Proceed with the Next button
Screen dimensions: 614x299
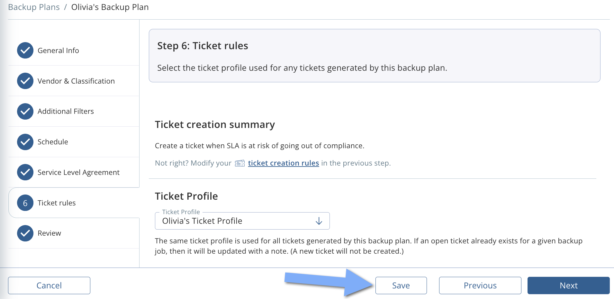pyautogui.click(x=568, y=285)
